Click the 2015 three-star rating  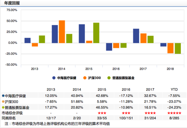tap(102, 113)
